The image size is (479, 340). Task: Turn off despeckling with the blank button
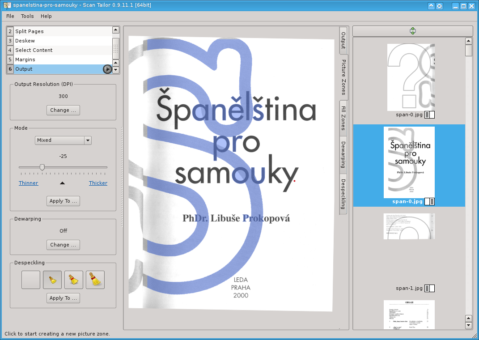[31, 280]
